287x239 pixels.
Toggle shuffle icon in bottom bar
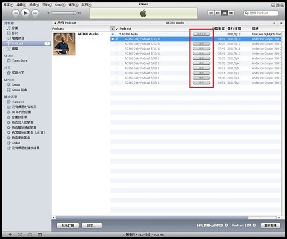click(20, 235)
